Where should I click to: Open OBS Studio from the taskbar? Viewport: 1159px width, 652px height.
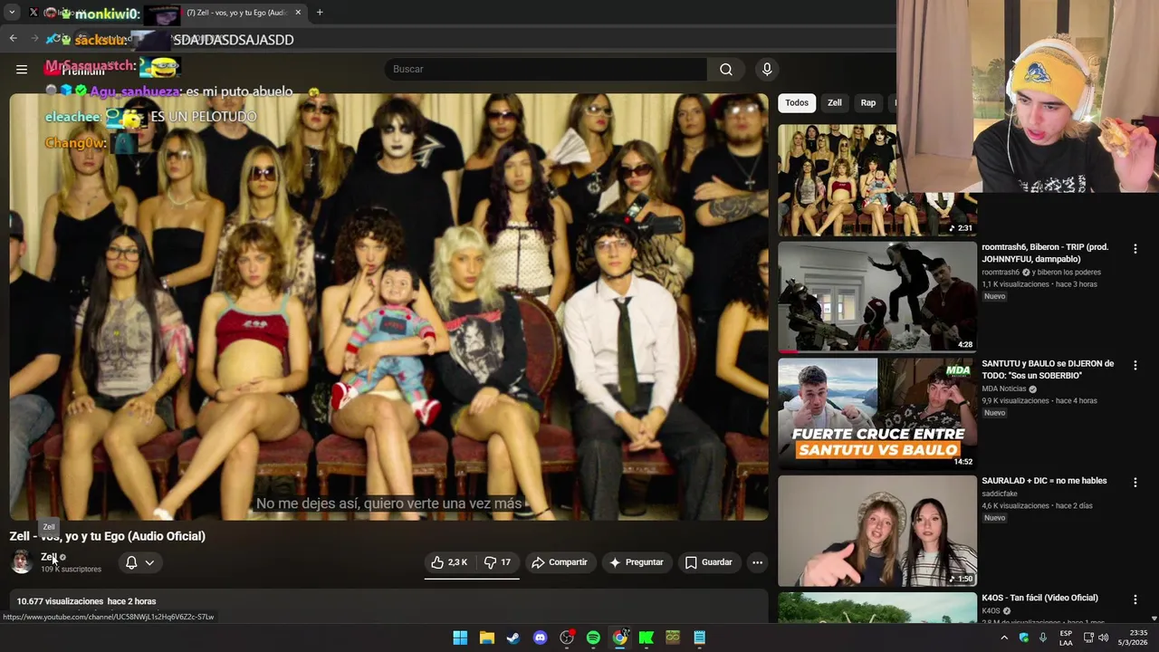567,638
